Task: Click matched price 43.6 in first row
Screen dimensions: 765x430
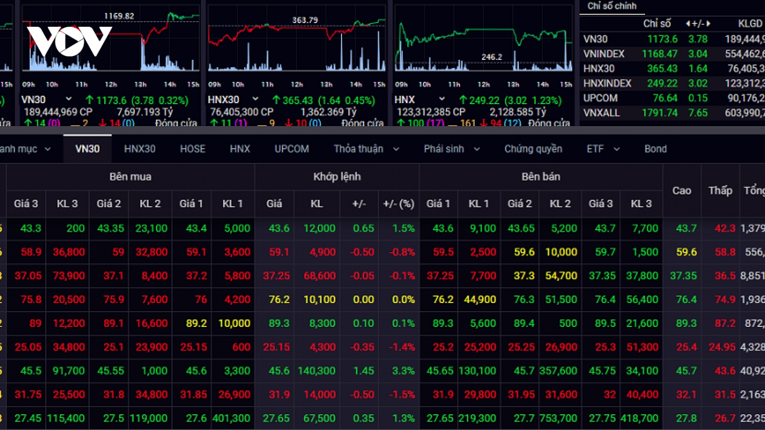Action: [x=279, y=228]
